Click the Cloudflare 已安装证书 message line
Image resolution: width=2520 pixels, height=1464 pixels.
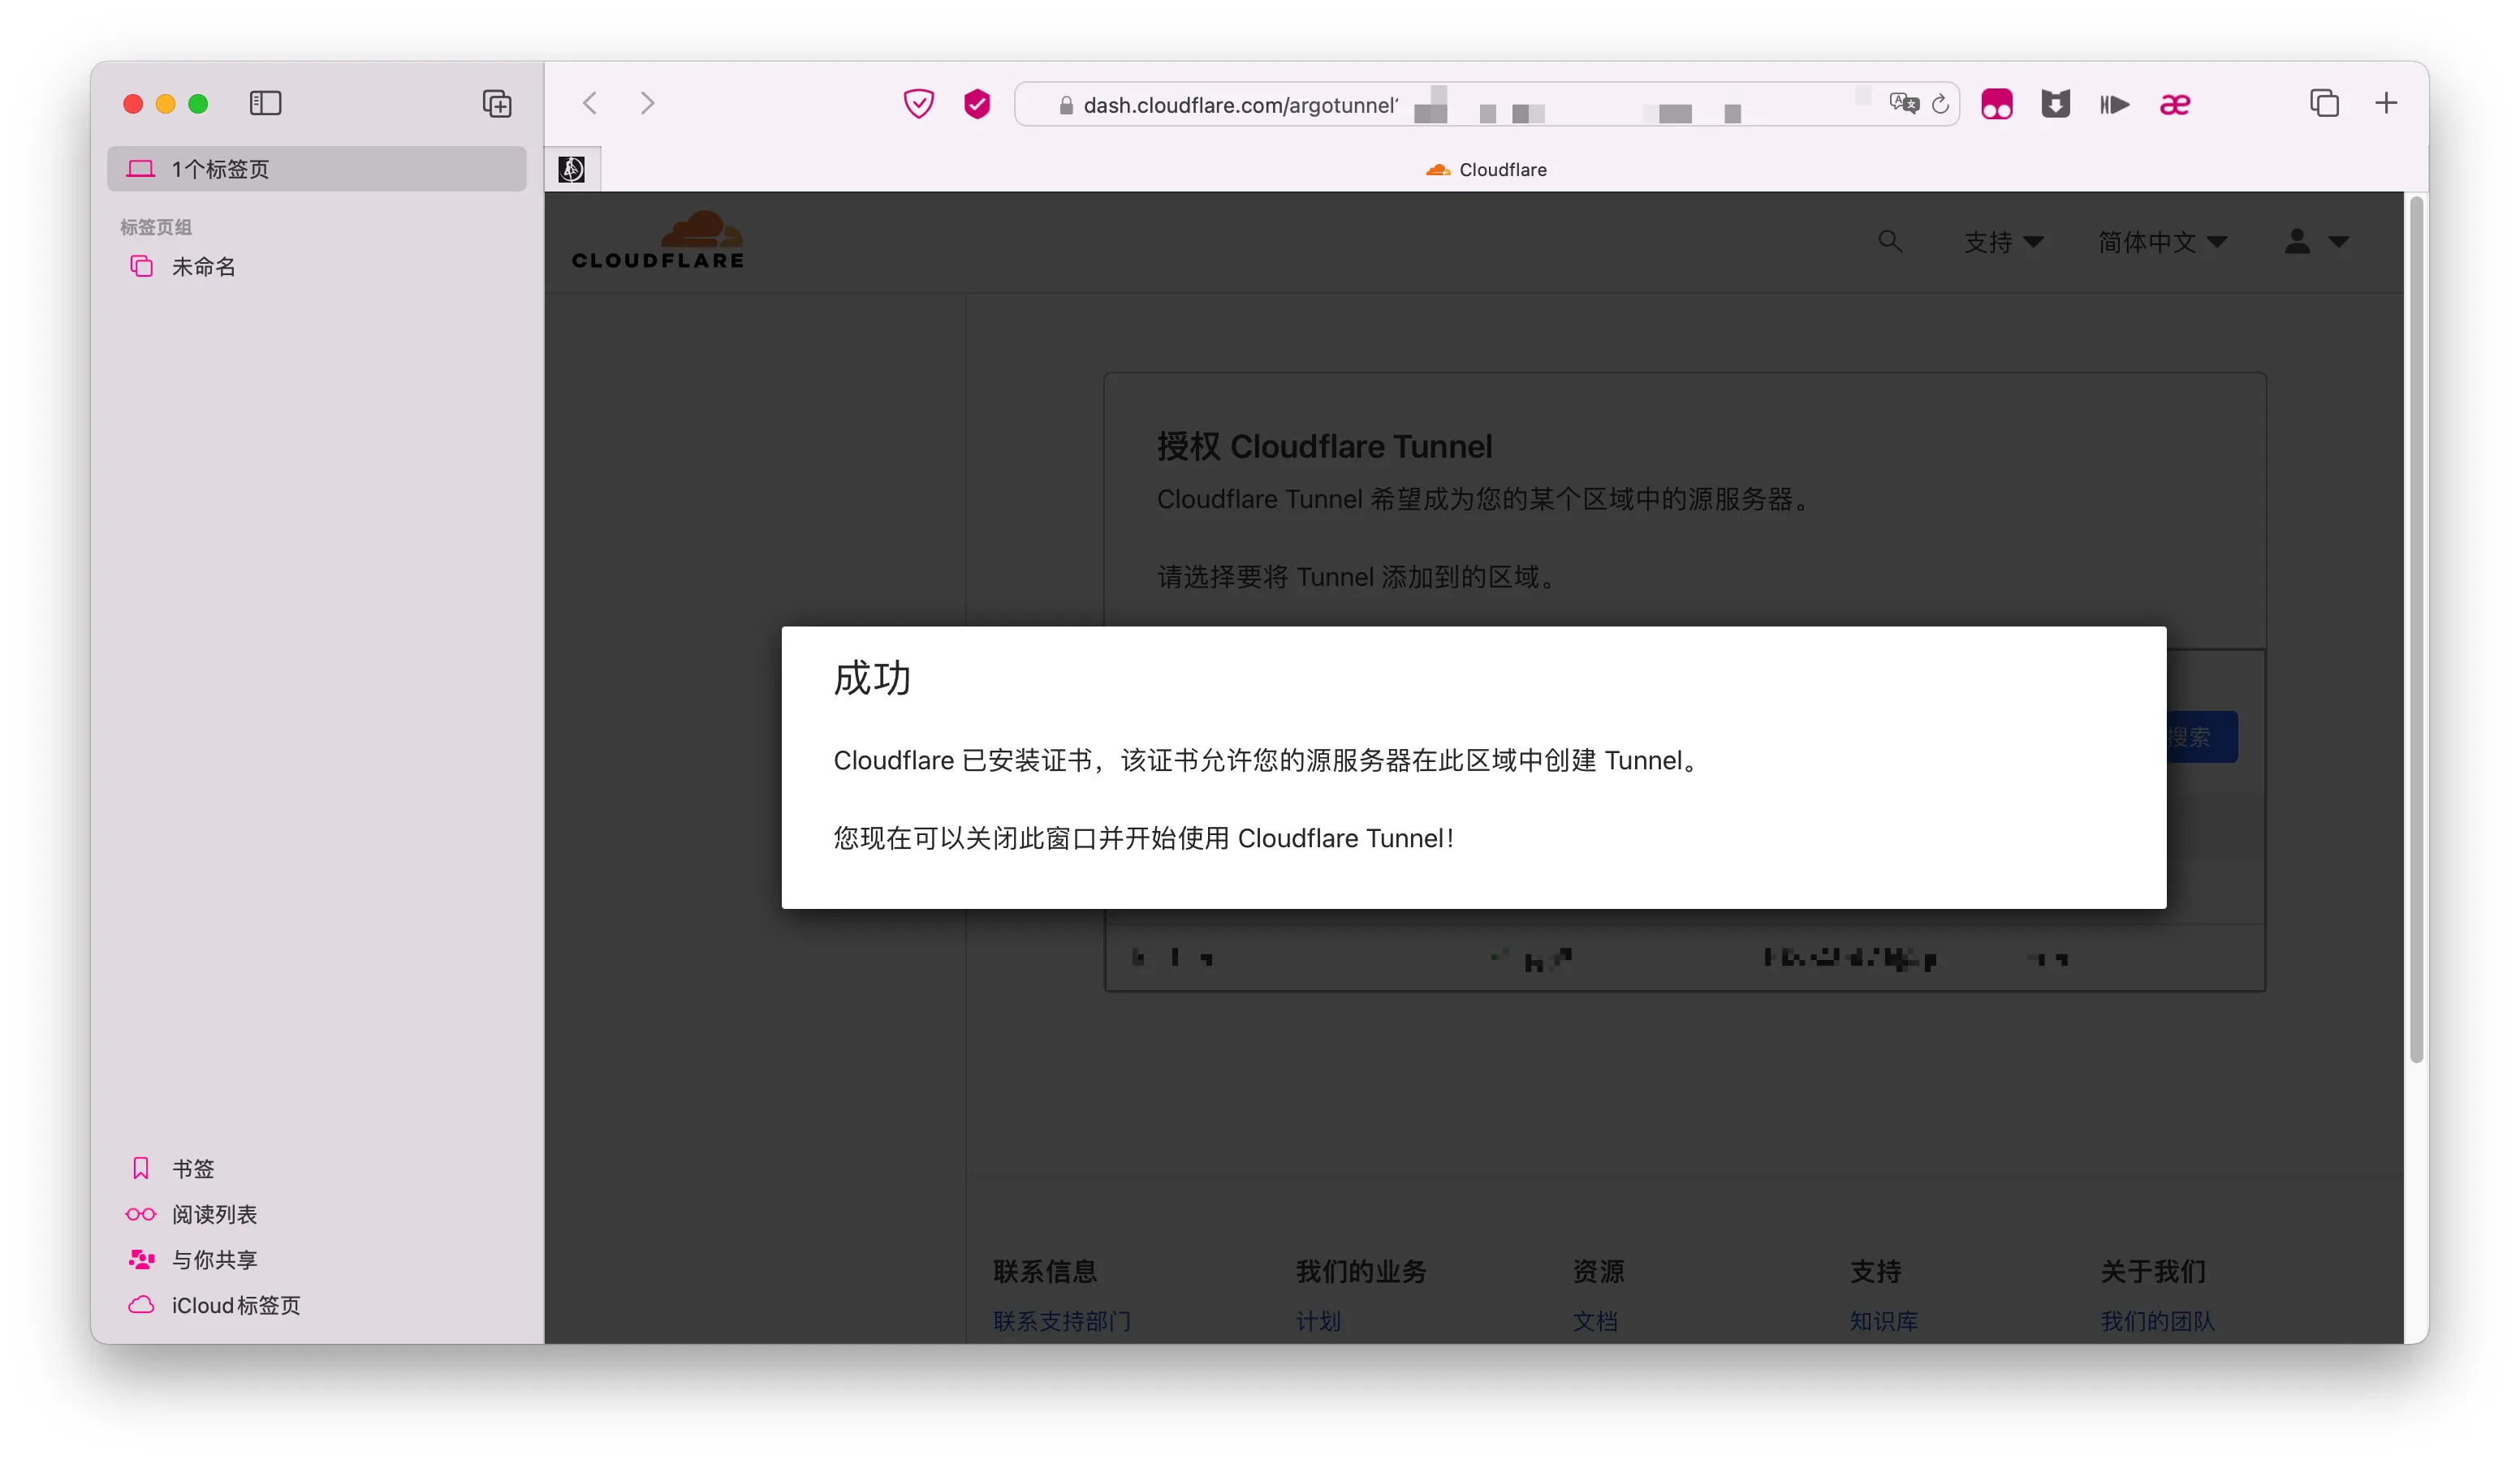(1267, 760)
